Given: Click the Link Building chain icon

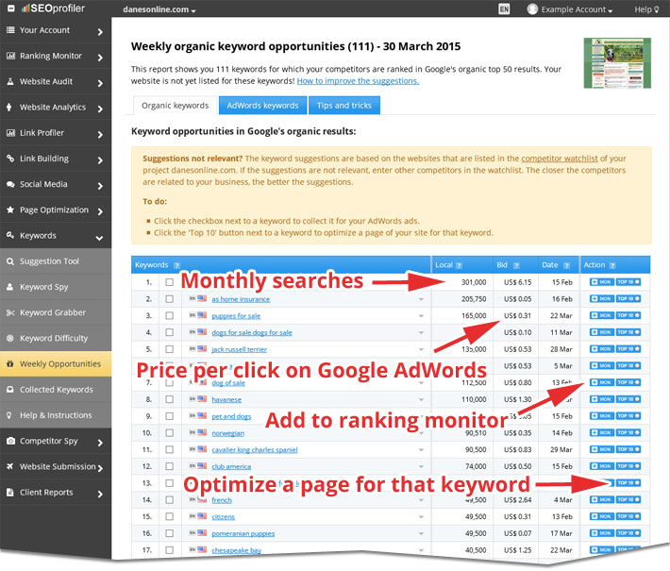Looking at the screenshot, I should pyautogui.click(x=10, y=159).
